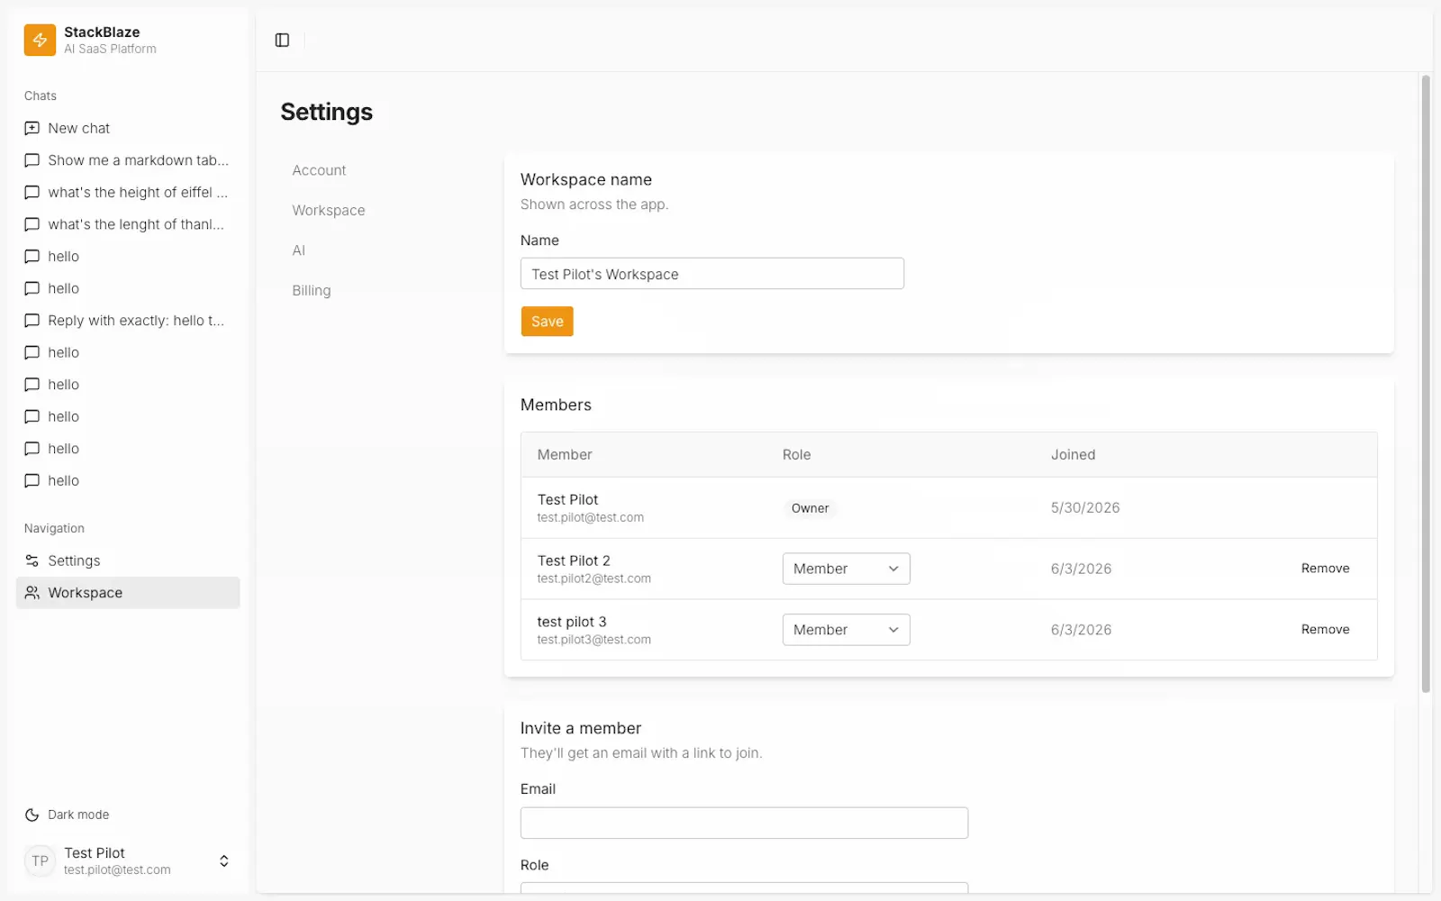Toggle the sidebar panel icon
Viewport: 1441px width, 901px height.
point(282,40)
